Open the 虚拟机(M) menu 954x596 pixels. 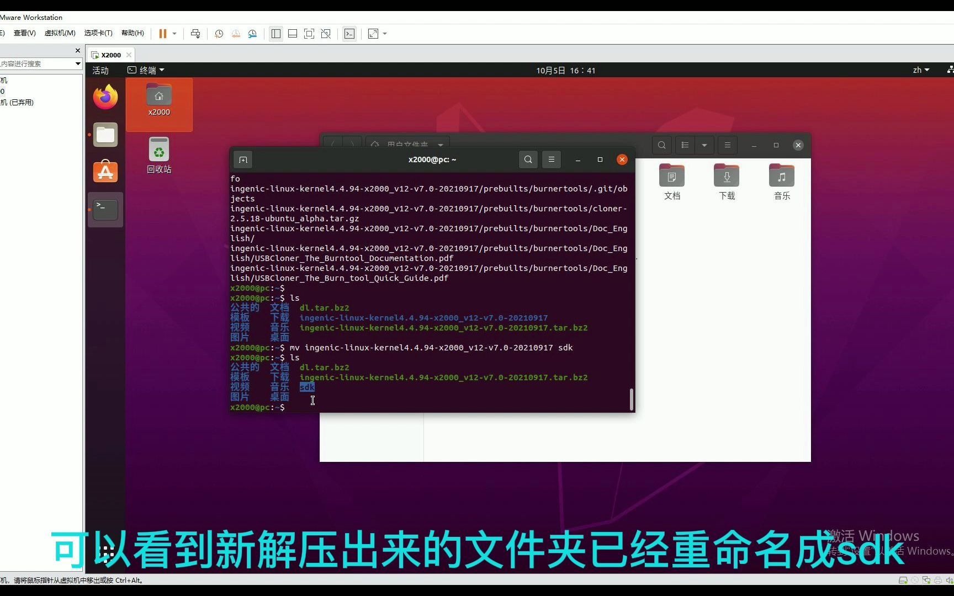(60, 33)
